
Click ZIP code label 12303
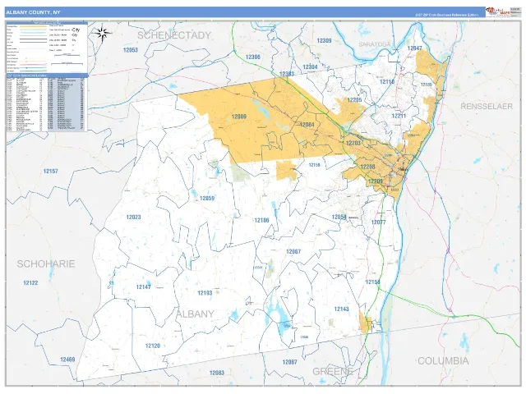[x=287, y=74]
